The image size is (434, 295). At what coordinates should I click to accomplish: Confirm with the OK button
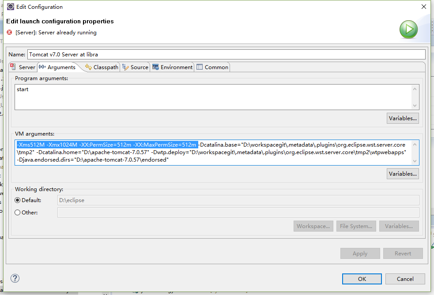(x=362, y=279)
